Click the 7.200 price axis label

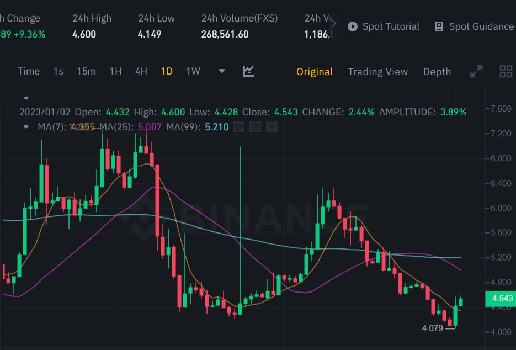tap(501, 134)
